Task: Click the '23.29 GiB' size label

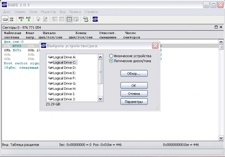Action: (x=53, y=104)
